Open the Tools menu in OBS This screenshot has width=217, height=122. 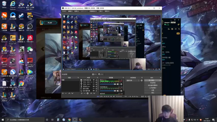pyautogui.click(x=101, y=11)
